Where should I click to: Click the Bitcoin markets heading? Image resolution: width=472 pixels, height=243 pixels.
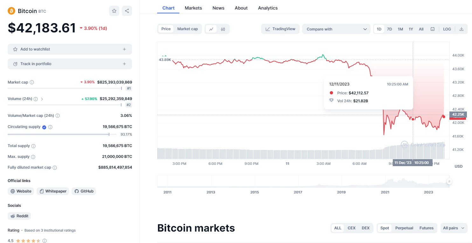tap(196, 228)
